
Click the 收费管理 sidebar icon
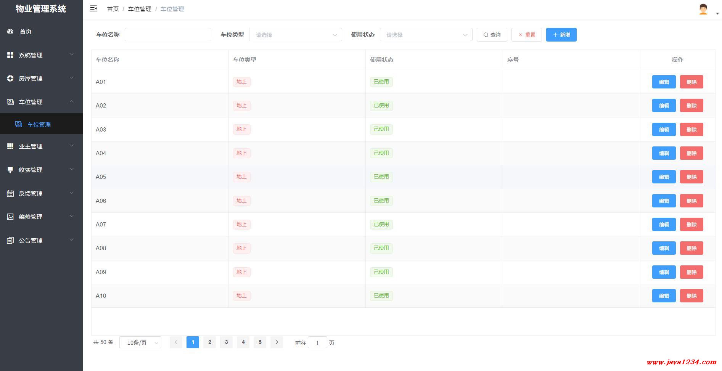pos(10,170)
